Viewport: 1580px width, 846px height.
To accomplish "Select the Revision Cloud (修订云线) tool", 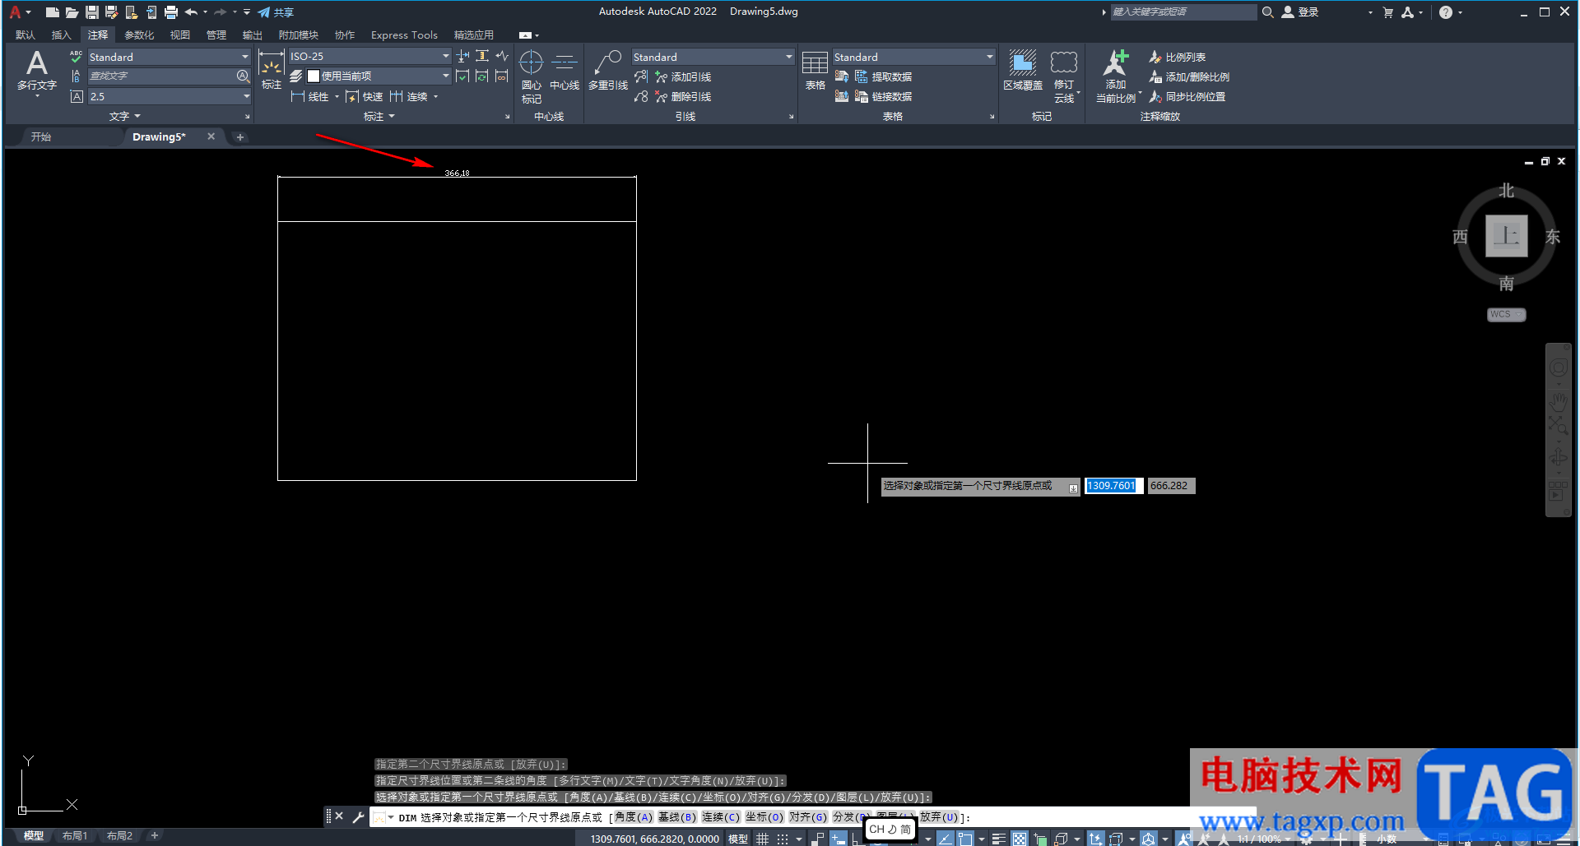I will (x=1064, y=76).
